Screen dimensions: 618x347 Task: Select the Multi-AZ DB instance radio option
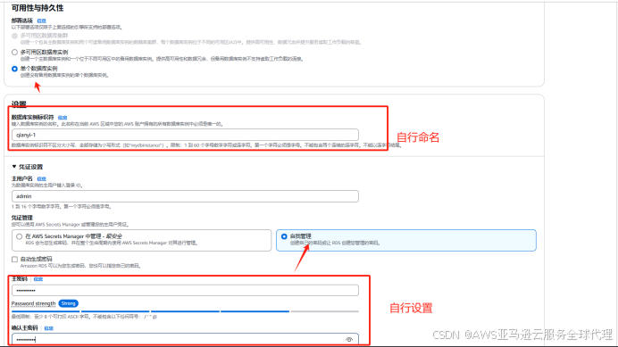(x=14, y=52)
